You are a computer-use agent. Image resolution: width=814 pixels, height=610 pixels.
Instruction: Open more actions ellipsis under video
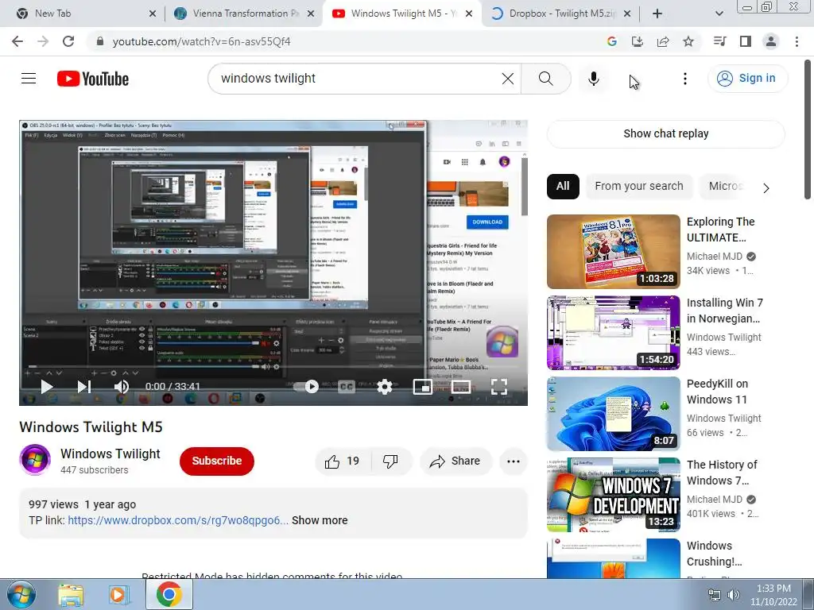[514, 461]
